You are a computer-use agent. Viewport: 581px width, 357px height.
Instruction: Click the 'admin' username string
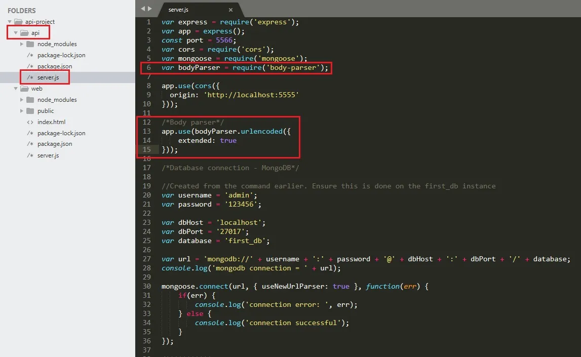tap(239, 195)
